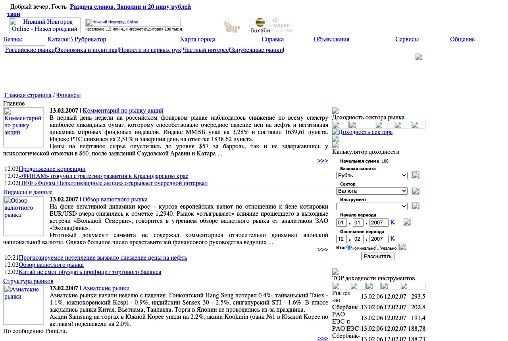Click >>> read-more under stock market commentary
Image resolution: width=508 pixels, height=341 pixels.
(323, 161)
